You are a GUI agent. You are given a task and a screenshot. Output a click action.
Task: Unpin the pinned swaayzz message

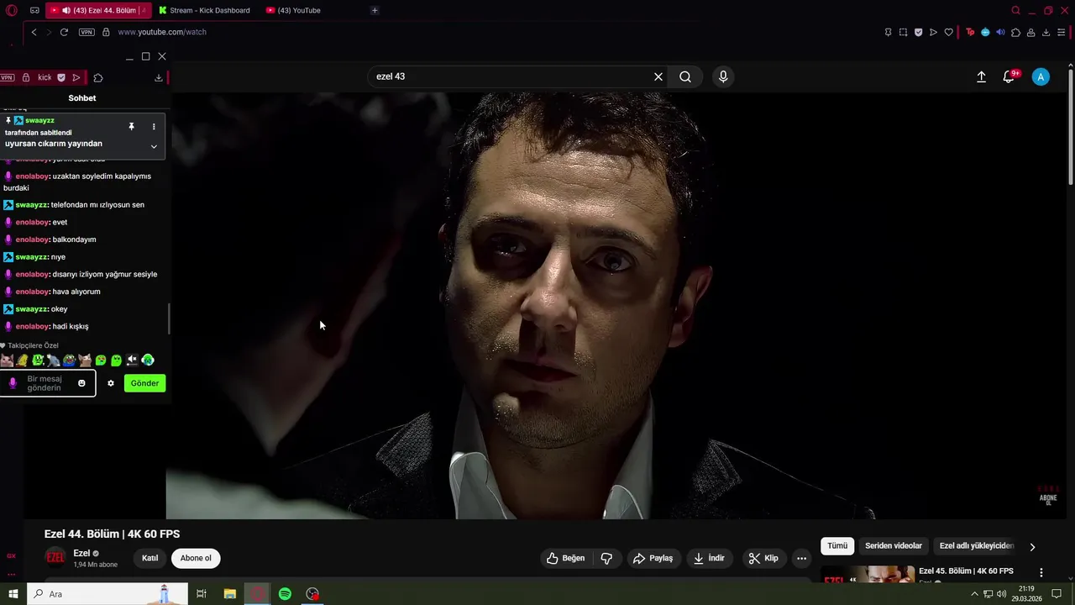[x=131, y=126]
